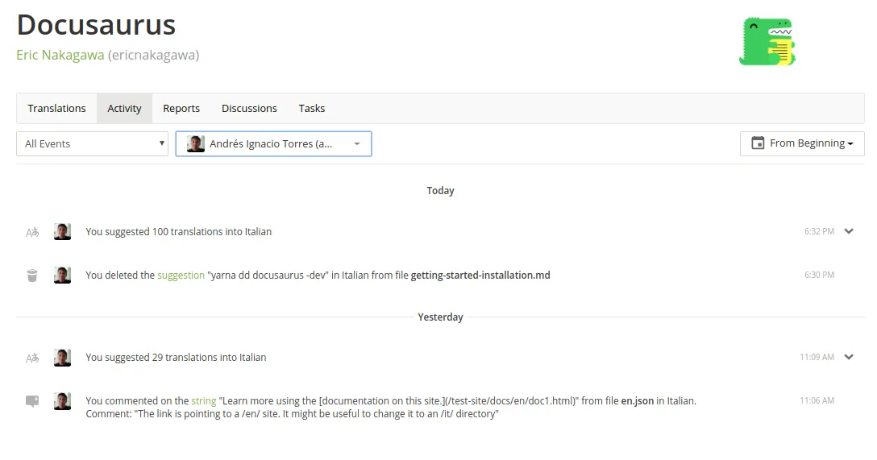Open the All Events filter dropdown
The image size is (877, 460).
pyautogui.click(x=92, y=143)
